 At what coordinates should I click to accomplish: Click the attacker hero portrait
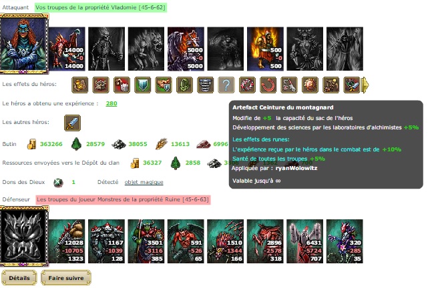click(24, 44)
